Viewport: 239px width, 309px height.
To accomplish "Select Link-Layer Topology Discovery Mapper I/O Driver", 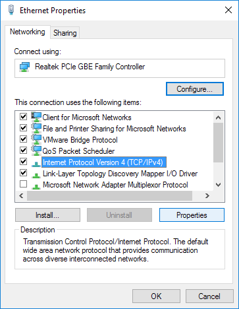I will click(x=120, y=174).
